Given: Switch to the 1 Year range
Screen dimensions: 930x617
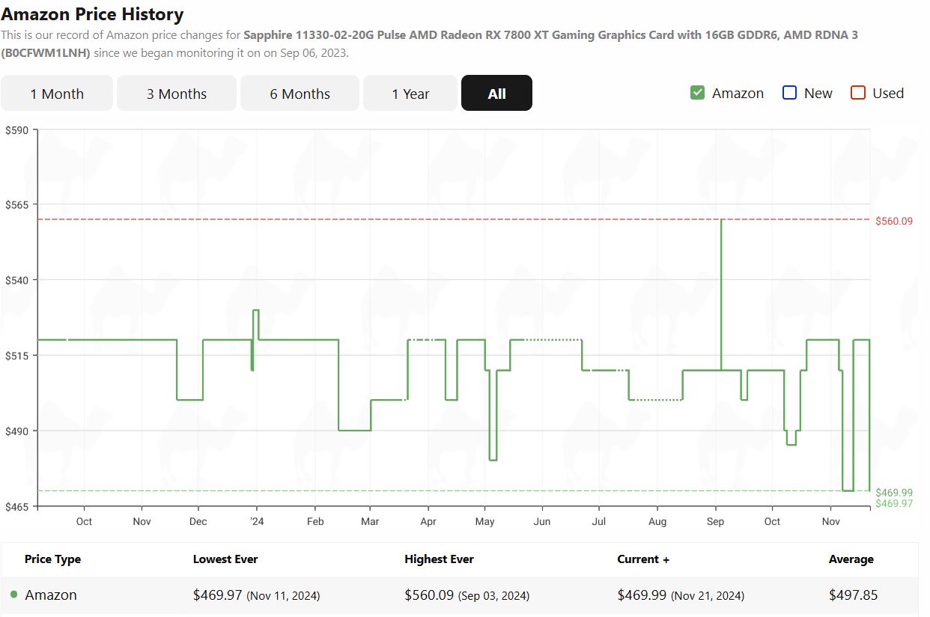Looking at the screenshot, I should [410, 94].
